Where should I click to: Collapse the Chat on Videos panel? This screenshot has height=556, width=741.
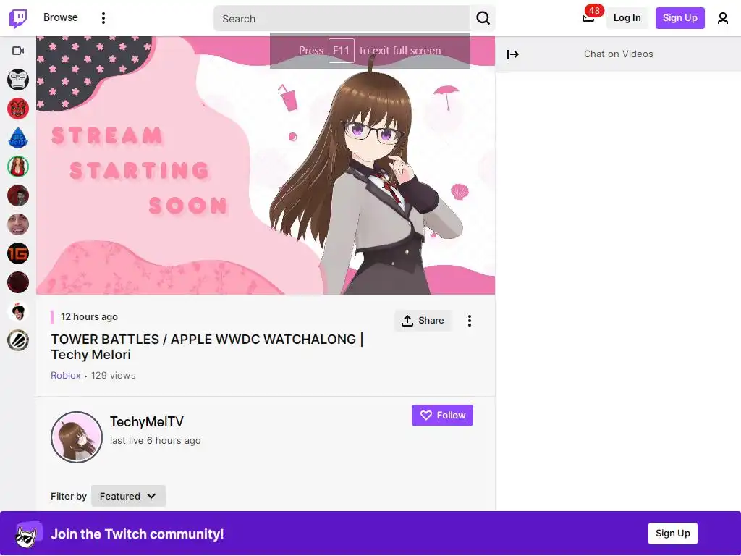513,54
